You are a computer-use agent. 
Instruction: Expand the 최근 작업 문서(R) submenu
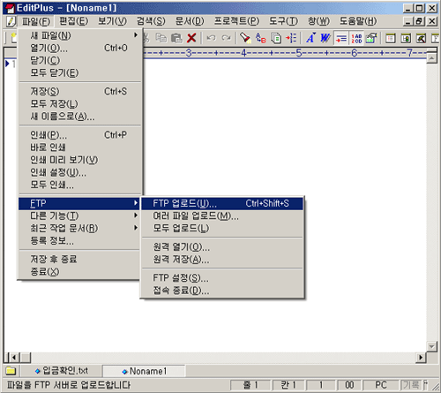coord(80,229)
